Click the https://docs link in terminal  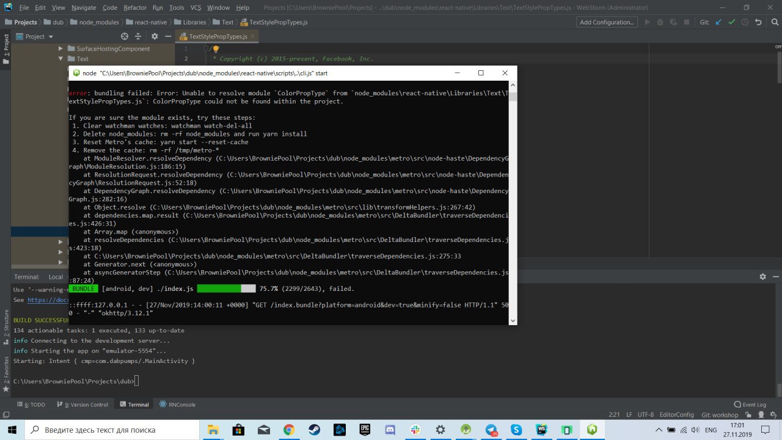click(48, 300)
